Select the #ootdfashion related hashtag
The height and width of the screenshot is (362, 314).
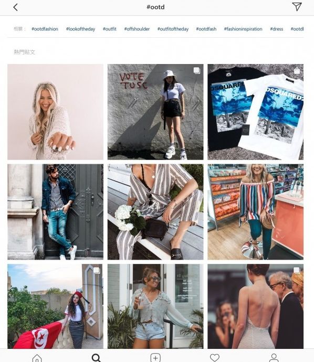[45, 29]
